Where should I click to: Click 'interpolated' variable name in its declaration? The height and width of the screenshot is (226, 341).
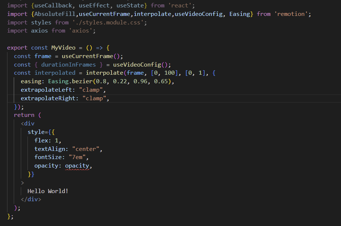(x=55, y=73)
